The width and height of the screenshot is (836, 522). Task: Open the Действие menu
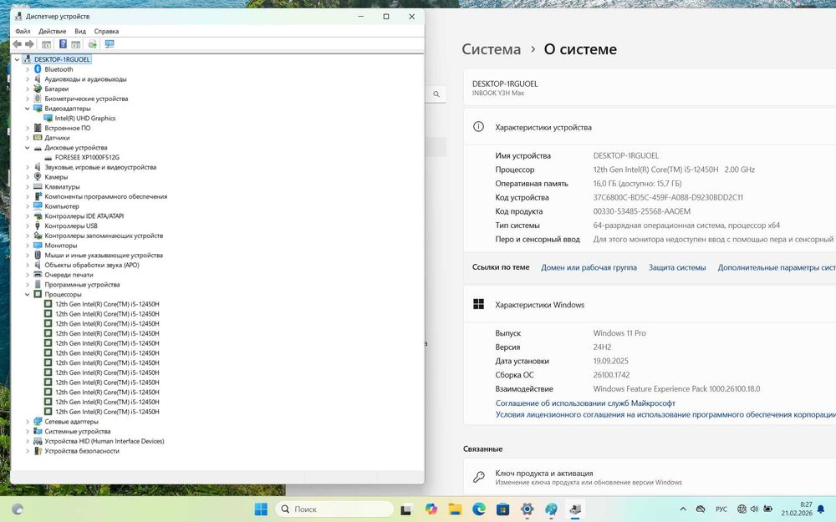(x=52, y=31)
